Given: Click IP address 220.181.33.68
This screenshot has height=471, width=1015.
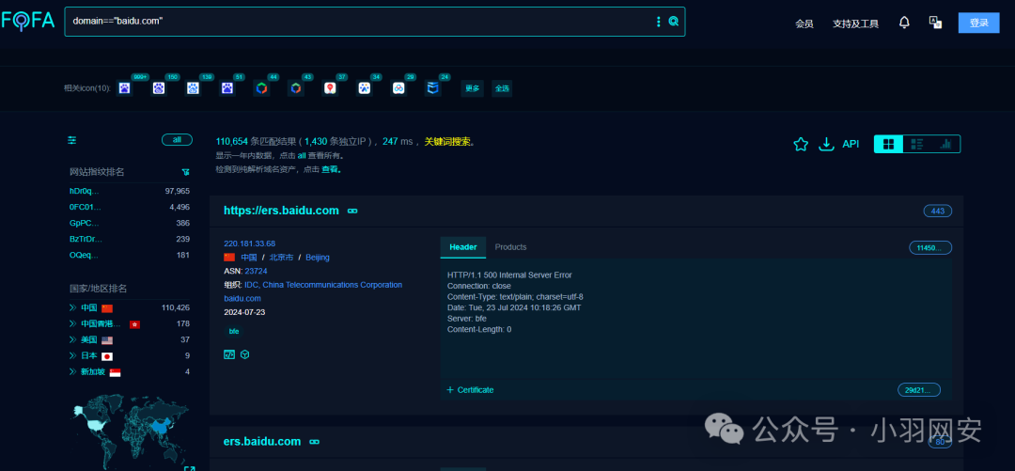Looking at the screenshot, I should point(249,243).
